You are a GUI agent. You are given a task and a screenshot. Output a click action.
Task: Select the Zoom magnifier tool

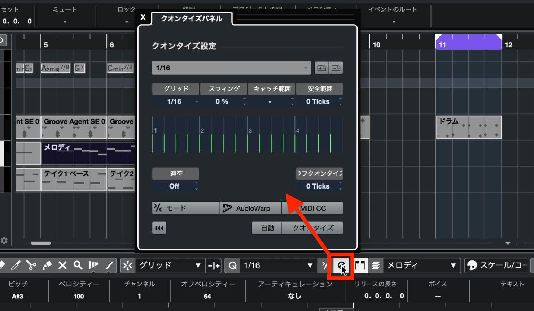tap(78, 265)
